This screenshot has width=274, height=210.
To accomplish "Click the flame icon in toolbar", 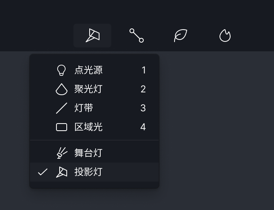I will tap(225, 36).
